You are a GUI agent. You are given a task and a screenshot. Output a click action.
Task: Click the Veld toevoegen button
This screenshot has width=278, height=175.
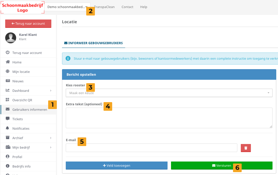click(117, 166)
